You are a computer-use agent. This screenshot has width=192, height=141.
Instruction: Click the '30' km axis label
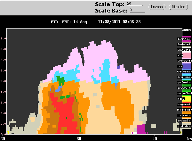coord(79,138)
